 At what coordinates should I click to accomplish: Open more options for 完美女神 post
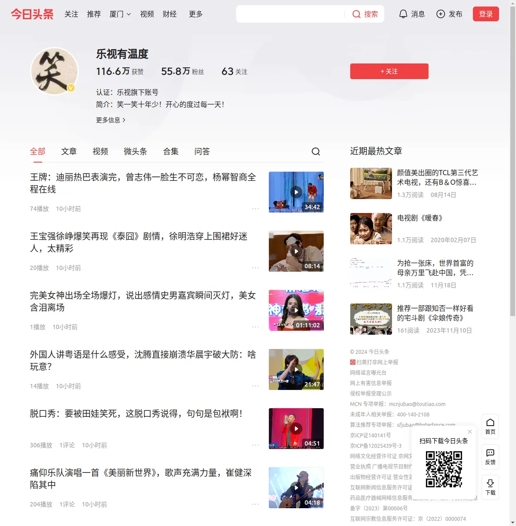tap(255, 327)
